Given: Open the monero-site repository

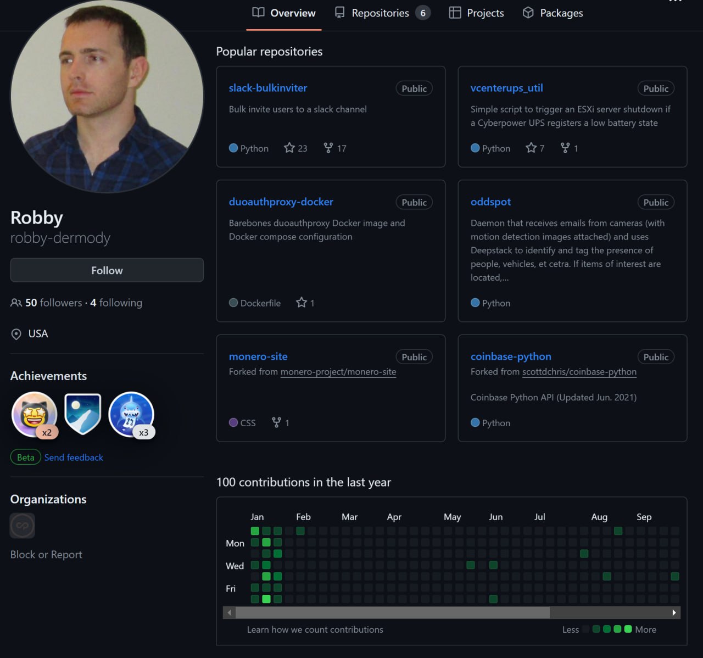Looking at the screenshot, I should tap(258, 356).
